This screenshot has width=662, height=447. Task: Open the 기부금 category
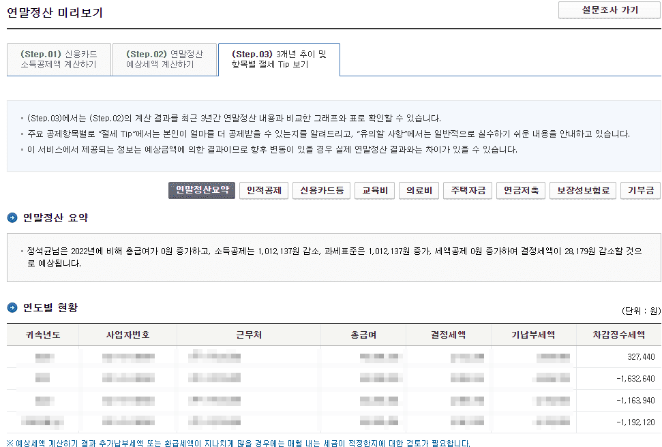pos(640,190)
